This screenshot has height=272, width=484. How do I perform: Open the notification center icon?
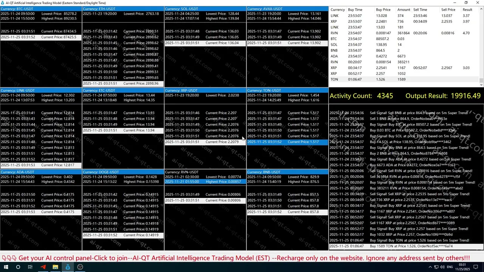[x=476, y=267]
